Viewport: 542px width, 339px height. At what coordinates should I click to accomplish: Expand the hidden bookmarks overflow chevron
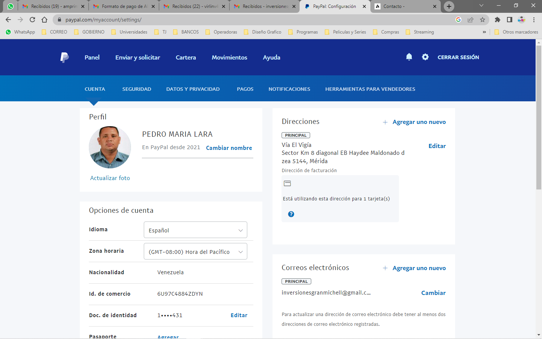[x=484, y=32]
